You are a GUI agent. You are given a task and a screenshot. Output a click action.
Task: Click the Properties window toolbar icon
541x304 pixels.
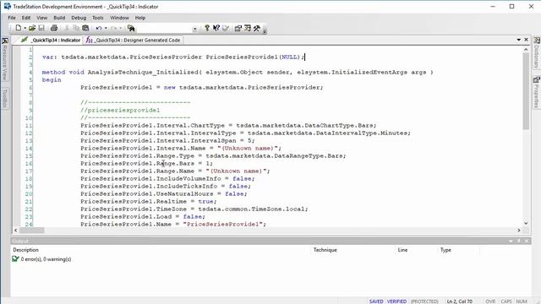(x=238, y=28)
